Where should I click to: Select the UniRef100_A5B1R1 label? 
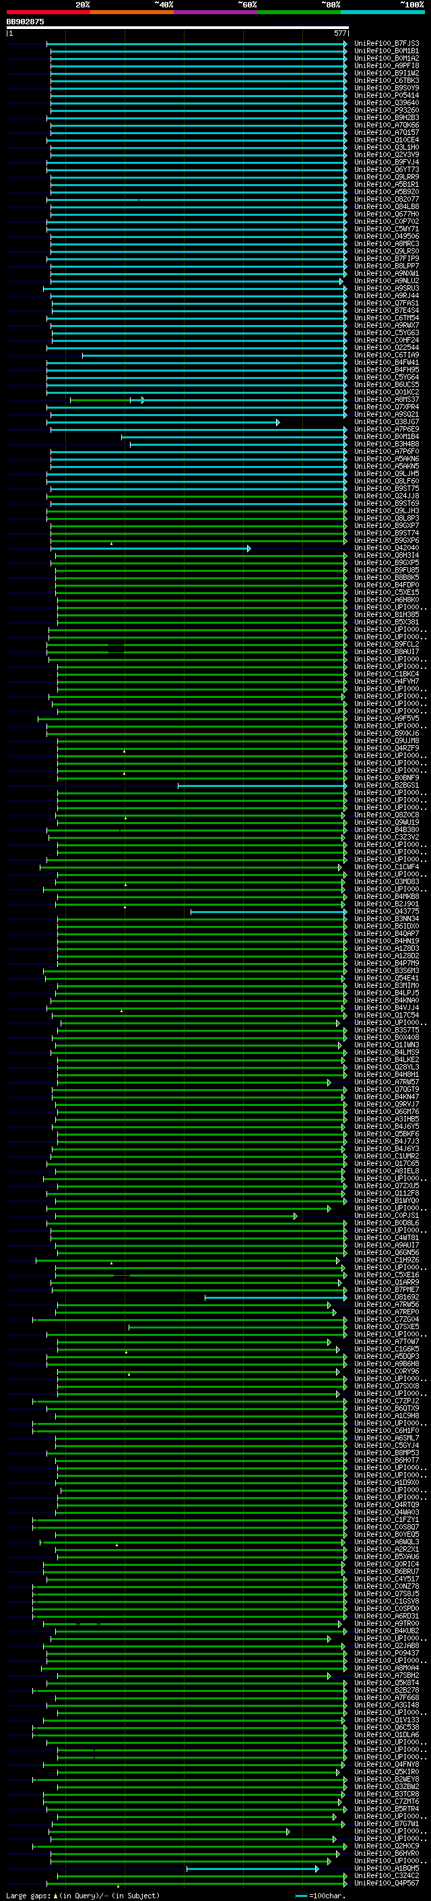tap(386, 185)
